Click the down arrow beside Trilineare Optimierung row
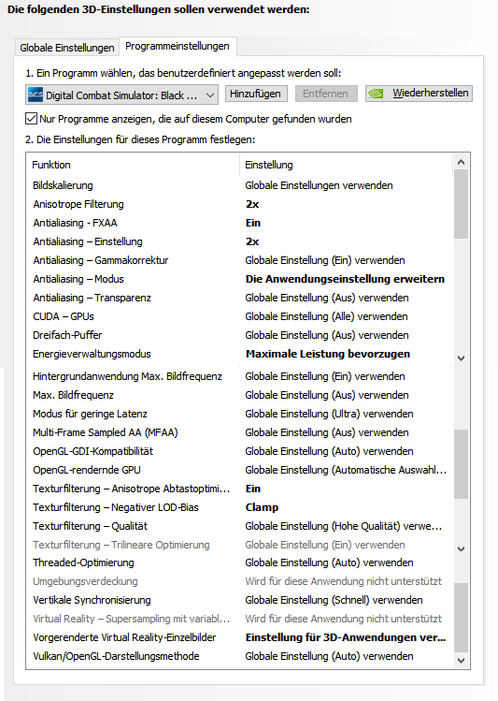 point(461,548)
